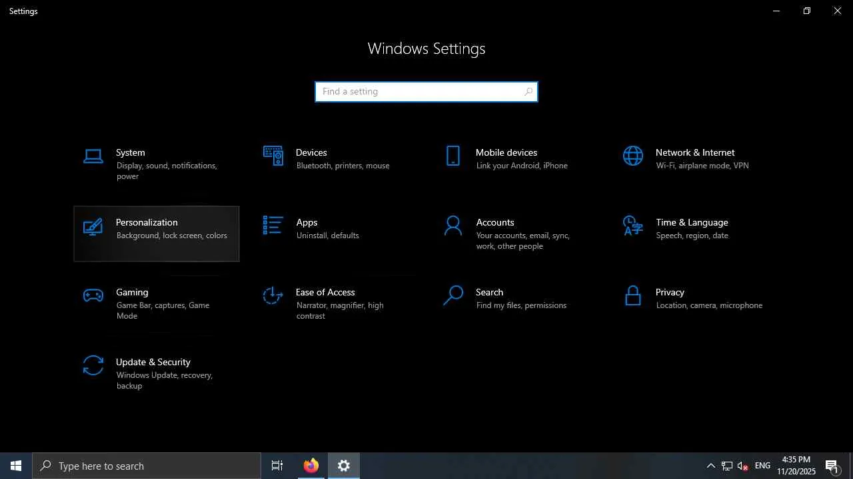Click magnifier icon in Find a setting box
This screenshot has height=479, width=853.
(528, 92)
